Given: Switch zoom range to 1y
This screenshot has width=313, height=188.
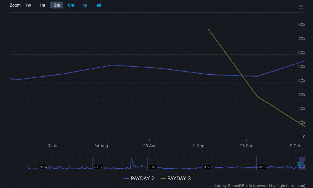Looking at the screenshot, I should pos(85,5).
